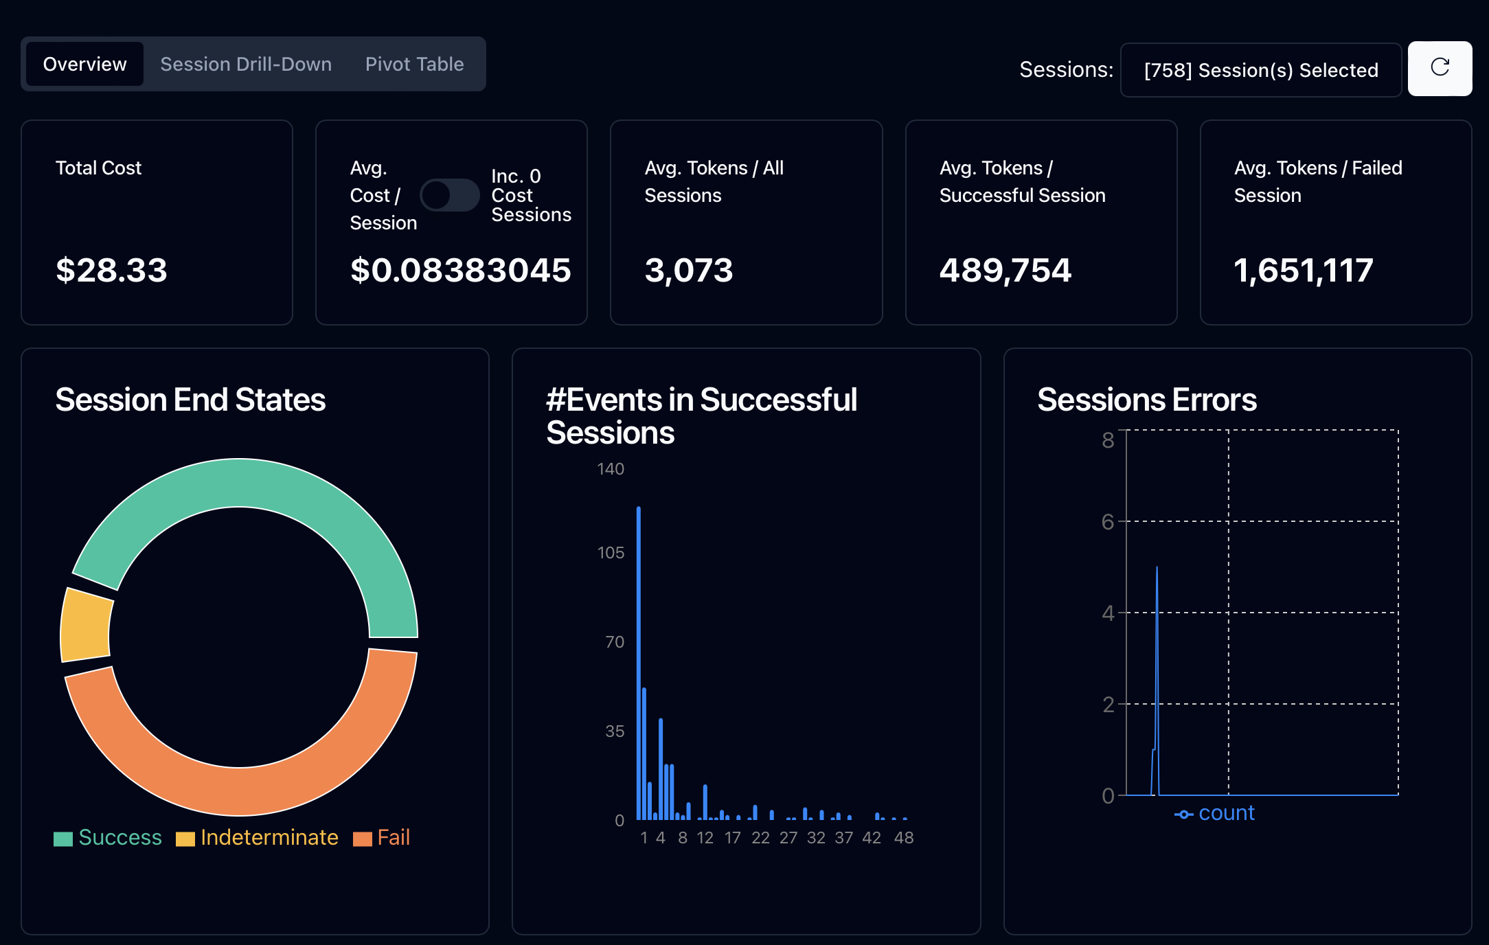Image resolution: width=1489 pixels, height=945 pixels.
Task: Click the count legend text
Action: [x=1227, y=813]
